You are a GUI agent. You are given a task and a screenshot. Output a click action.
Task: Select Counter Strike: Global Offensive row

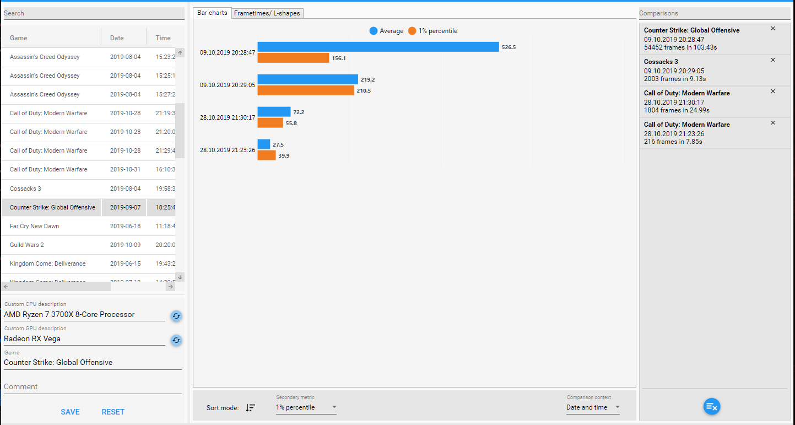click(x=88, y=207)
